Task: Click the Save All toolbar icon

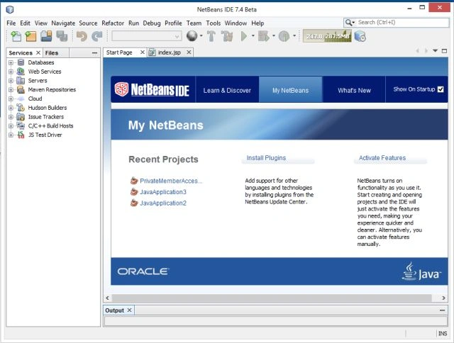Action: coord(62,36)
